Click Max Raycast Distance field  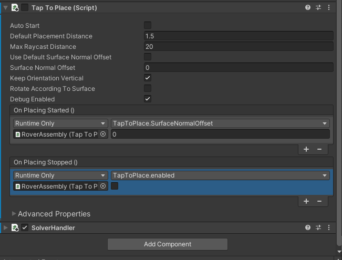[x=239, y=46]
